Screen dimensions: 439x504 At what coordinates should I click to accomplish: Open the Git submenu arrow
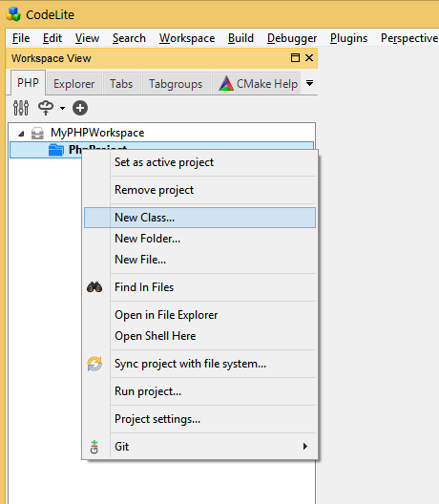pyautogui.click(x=305, y=447)
